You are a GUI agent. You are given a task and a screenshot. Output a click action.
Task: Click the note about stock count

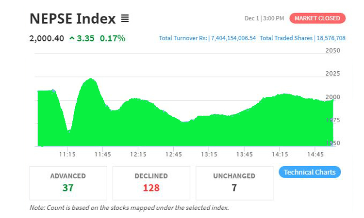click(129, 208)
